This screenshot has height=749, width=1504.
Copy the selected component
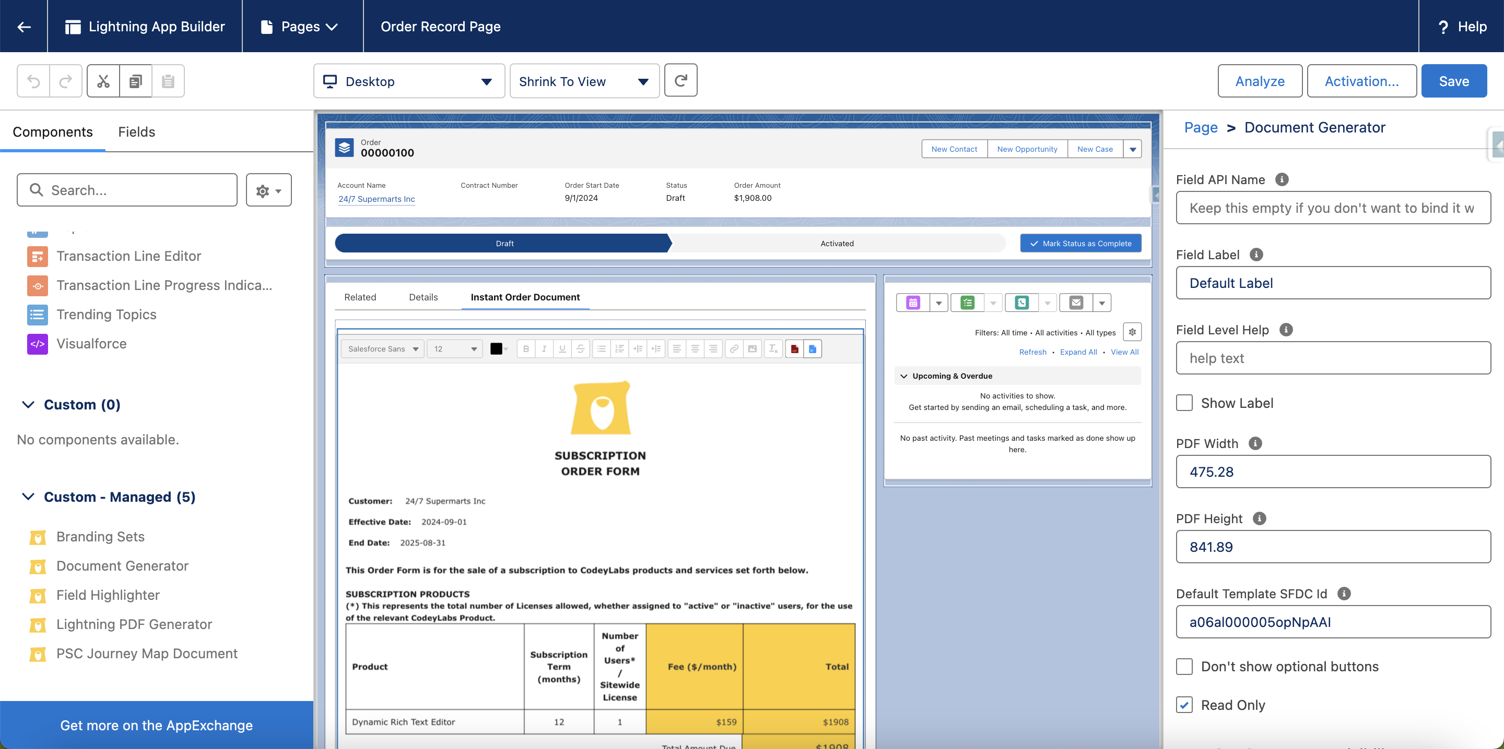click(135, 81)
